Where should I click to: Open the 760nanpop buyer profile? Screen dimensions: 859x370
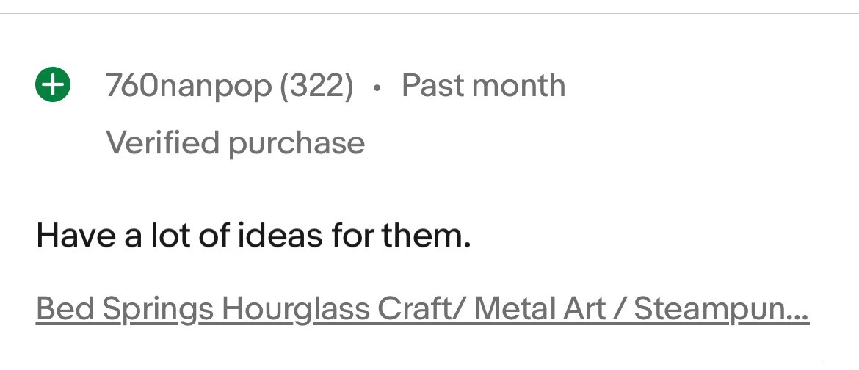(189, 87)
